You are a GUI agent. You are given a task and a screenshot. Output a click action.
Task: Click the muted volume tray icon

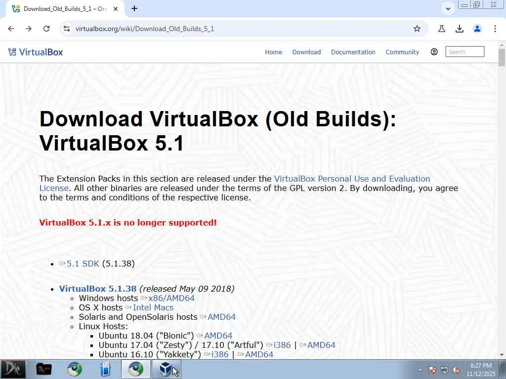pyautogui.click(x=456, y=370)
